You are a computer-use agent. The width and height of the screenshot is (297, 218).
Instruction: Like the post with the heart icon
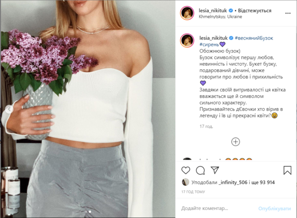(187, 170)
